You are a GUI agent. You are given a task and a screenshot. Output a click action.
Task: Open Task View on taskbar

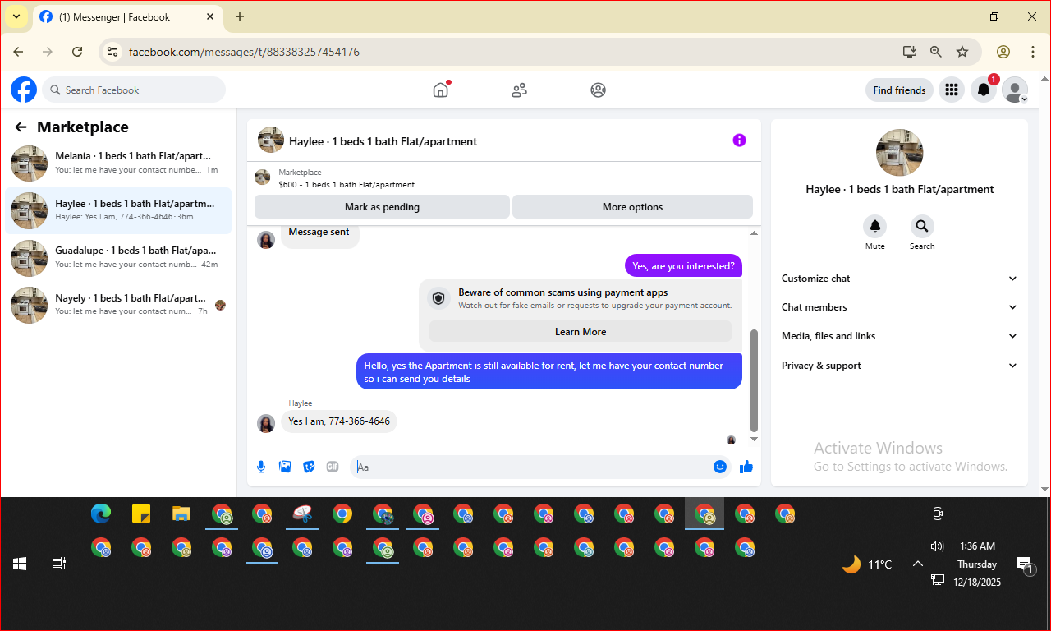pos(59,564)
